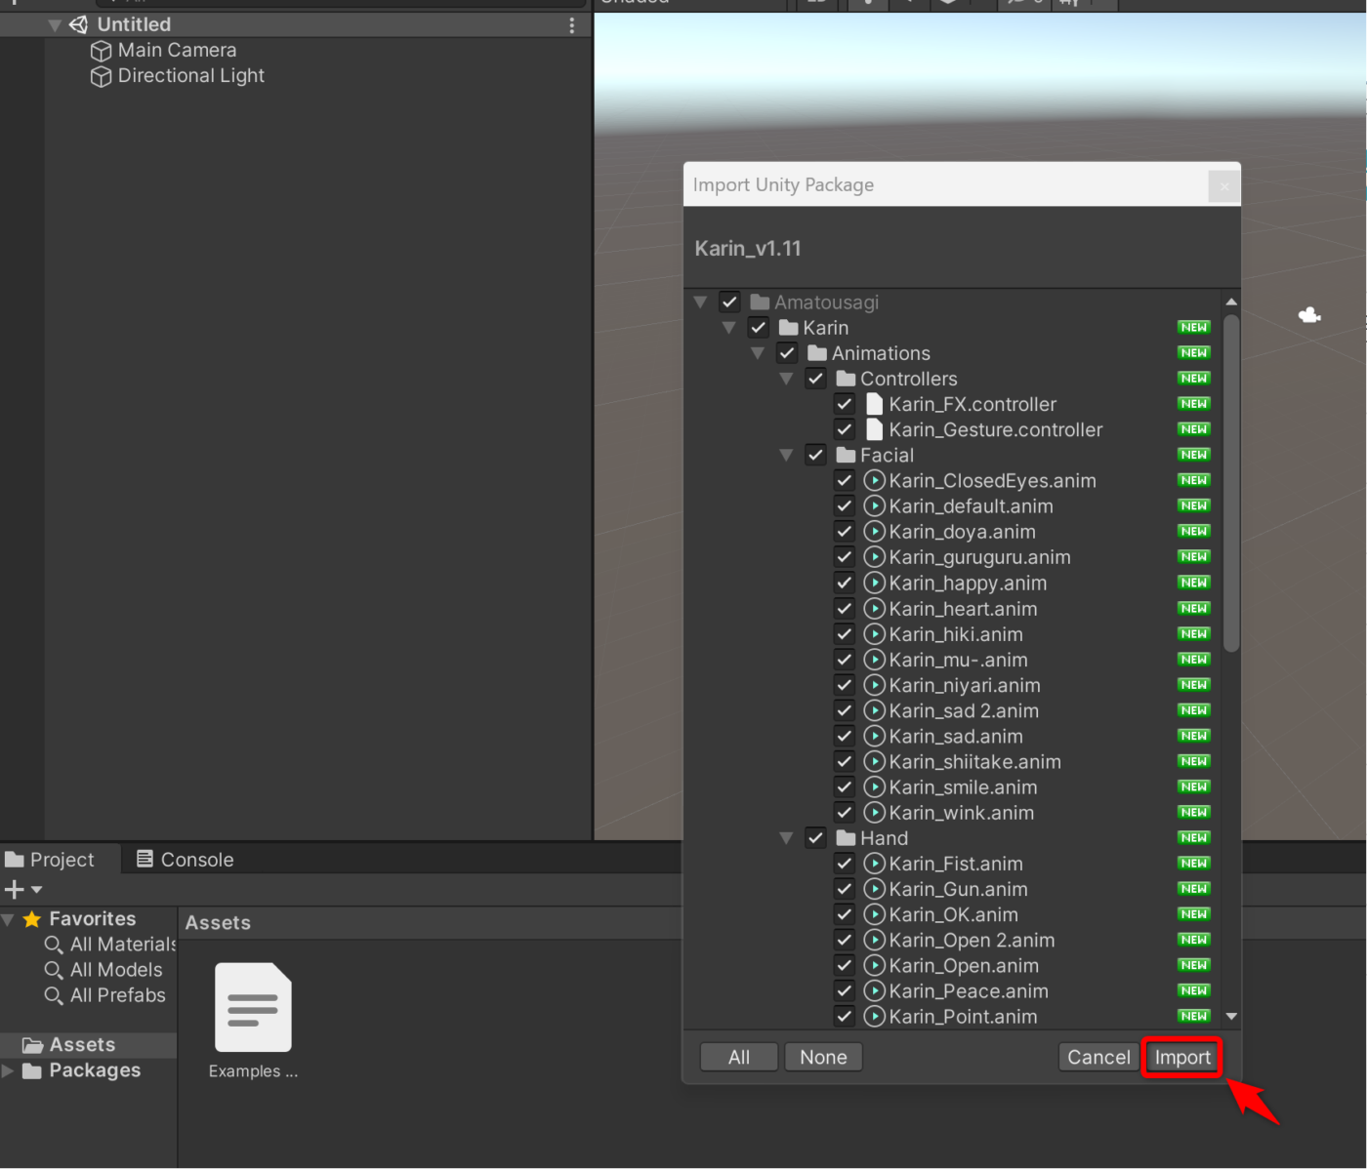Collapse the Animations folder
1367x1169 pixels.
757,353
